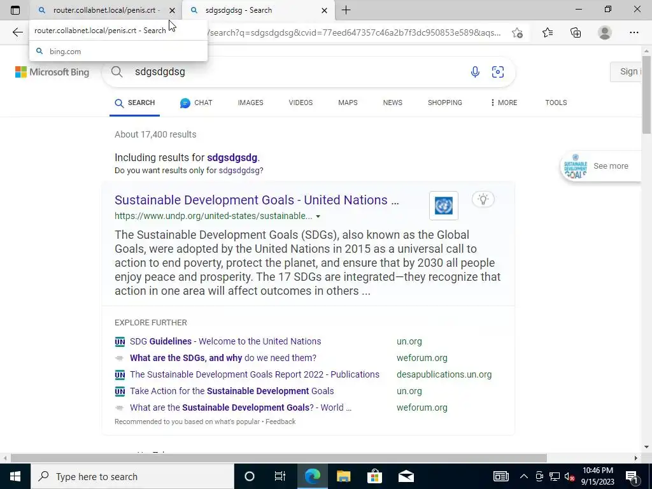The width and height of the screenshot is (652, 489).
Task: Click Microsoft Edge taskbar icon
Action: 312,476
